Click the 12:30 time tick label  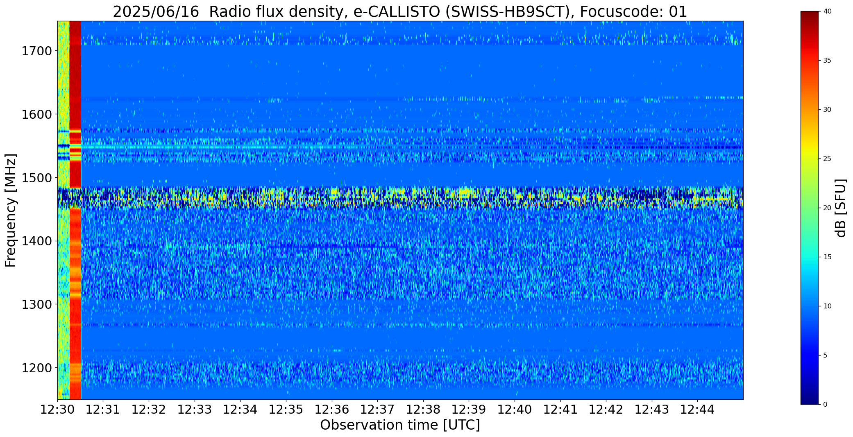(x=57, y=410)
